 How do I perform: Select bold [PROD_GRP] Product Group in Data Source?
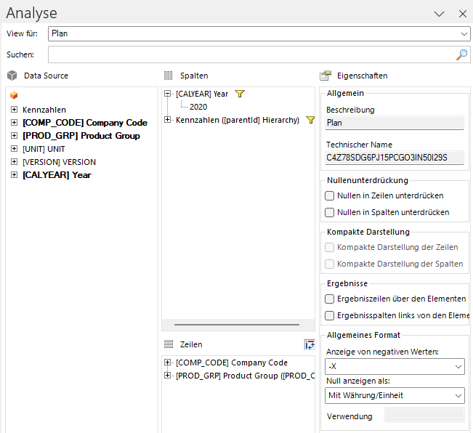(x=81, y=136)
